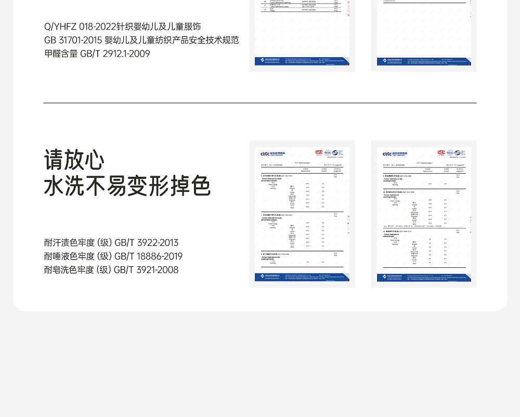Click the GB 31701-2015 safety standard text
The image size is (520, 417).
pyautogui.click(x=141, y=40)
